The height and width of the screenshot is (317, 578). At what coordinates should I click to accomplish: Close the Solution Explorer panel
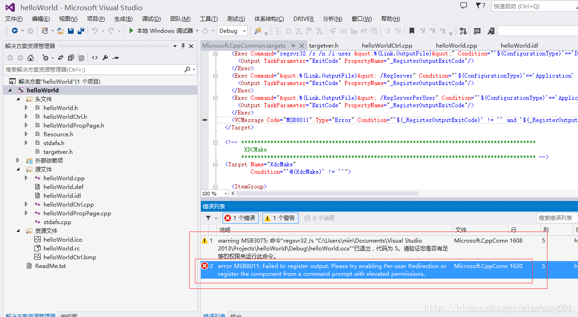(191, 46)
